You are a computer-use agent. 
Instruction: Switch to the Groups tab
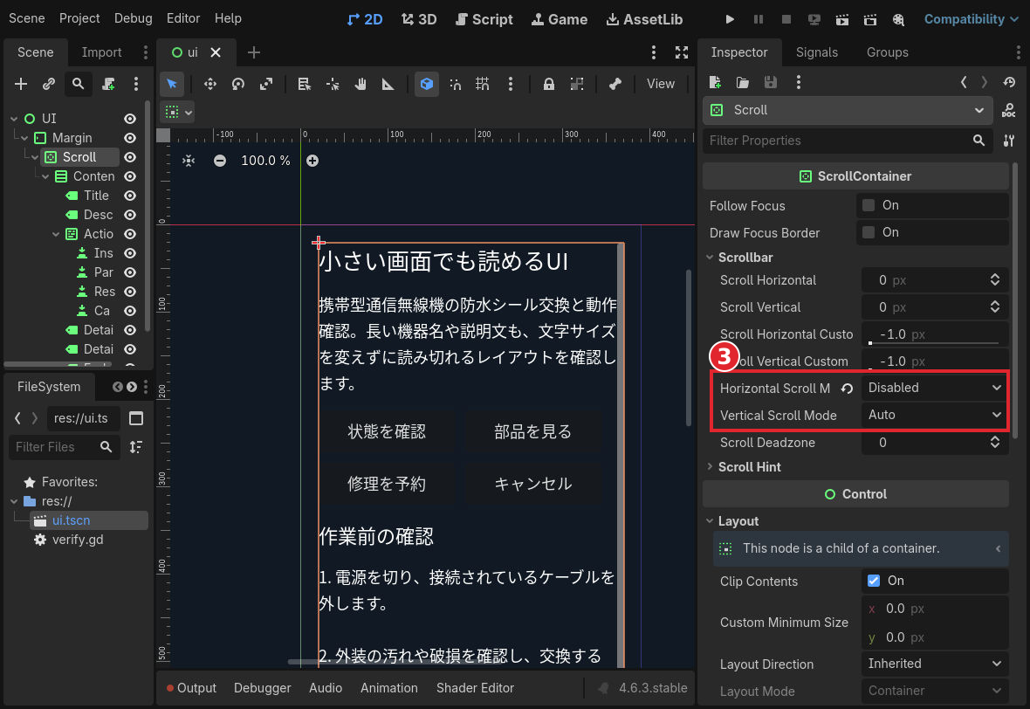(888, 52)
